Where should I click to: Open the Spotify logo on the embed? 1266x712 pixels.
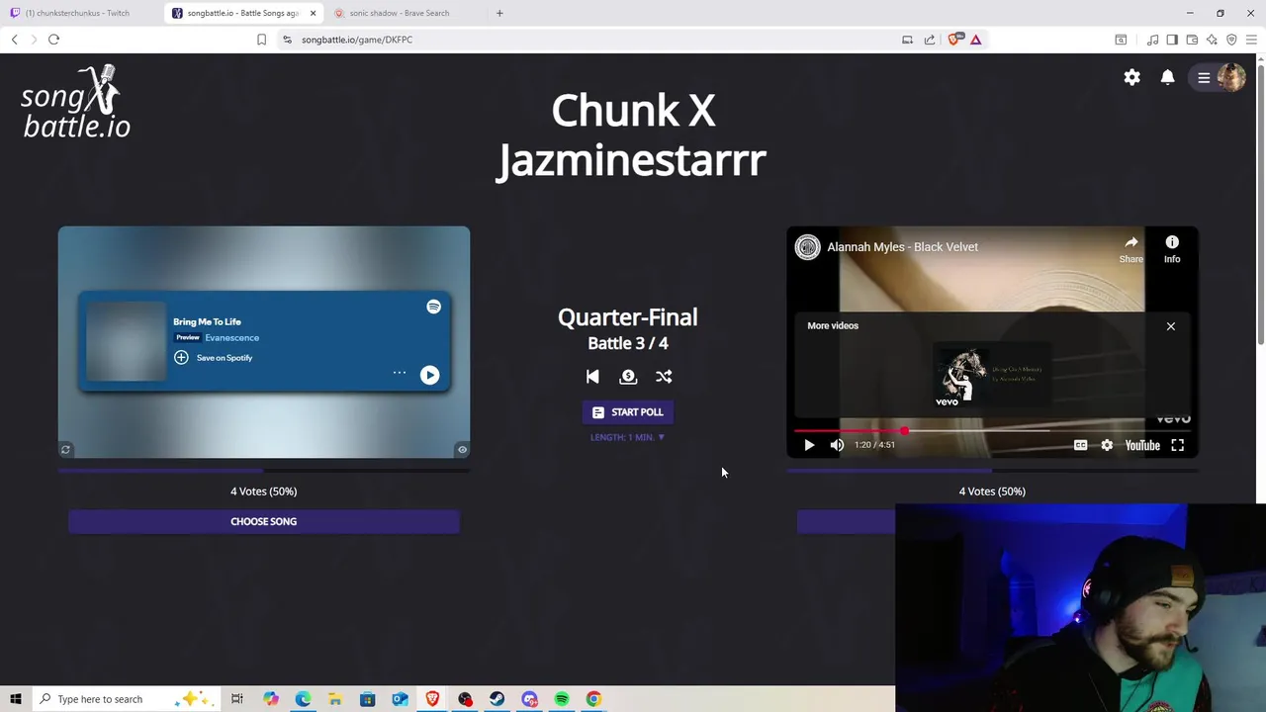click(433, 307)
